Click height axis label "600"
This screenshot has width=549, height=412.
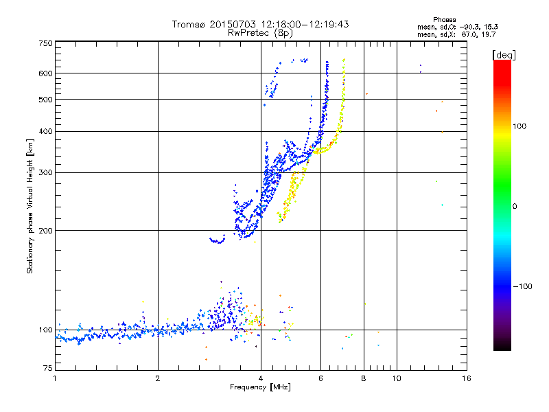pyautogui.click(x=45, y=73)
